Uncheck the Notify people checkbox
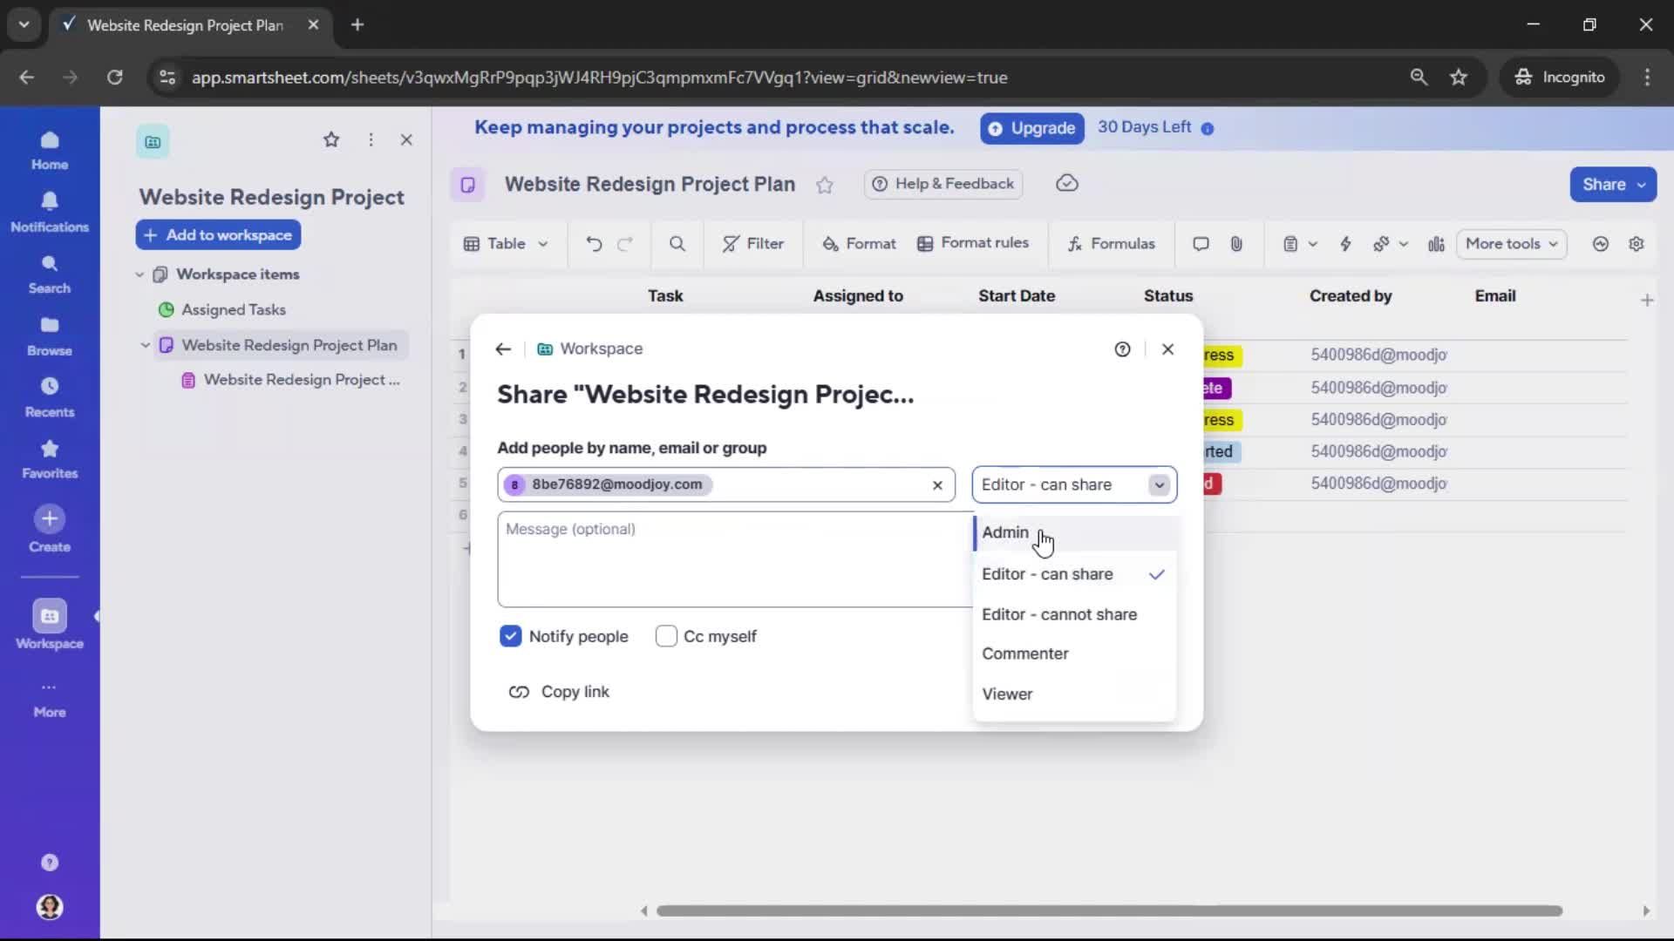1674x941 pixels. coord(510,636)
